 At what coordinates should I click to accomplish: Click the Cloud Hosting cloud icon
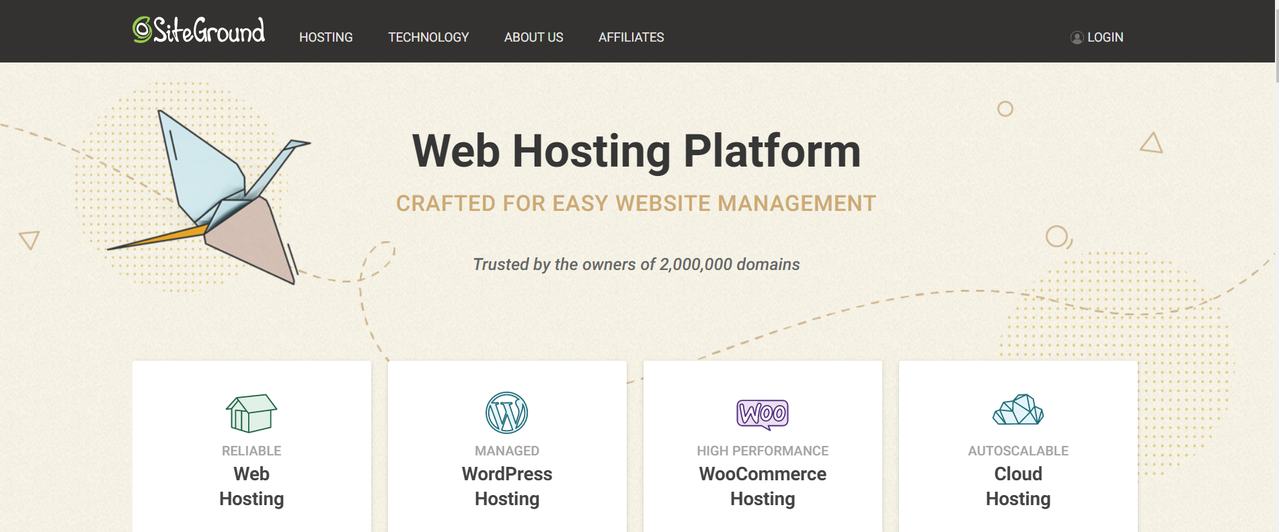pyautogui.click(x=1018, y=410)
